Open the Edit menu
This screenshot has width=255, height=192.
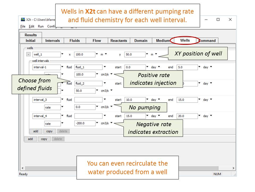tap(32, 26)
